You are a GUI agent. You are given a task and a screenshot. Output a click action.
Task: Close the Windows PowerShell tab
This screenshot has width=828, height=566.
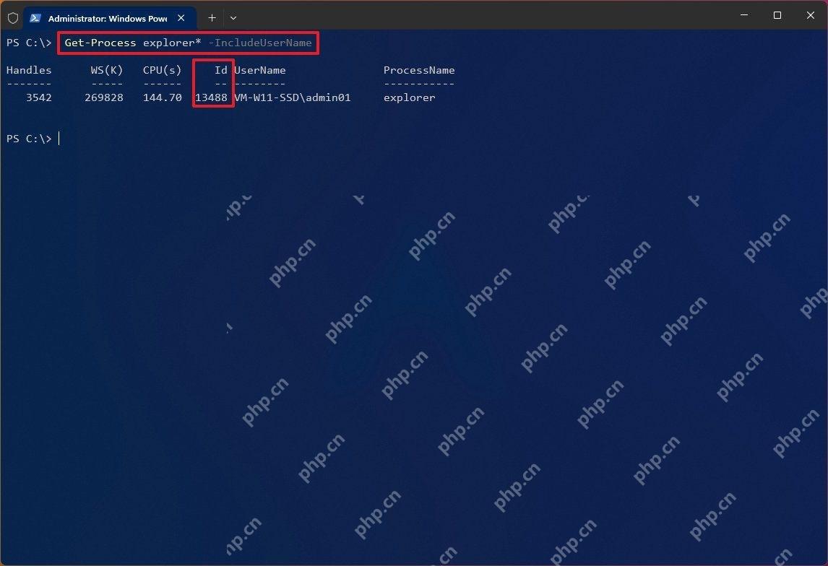point(181,18)
